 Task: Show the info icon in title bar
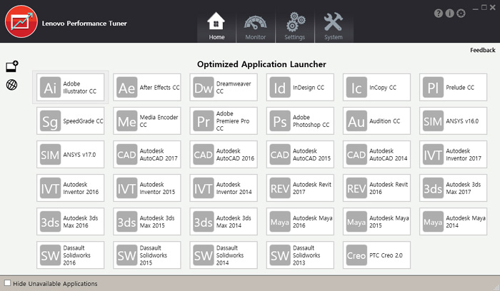(449, 14)
